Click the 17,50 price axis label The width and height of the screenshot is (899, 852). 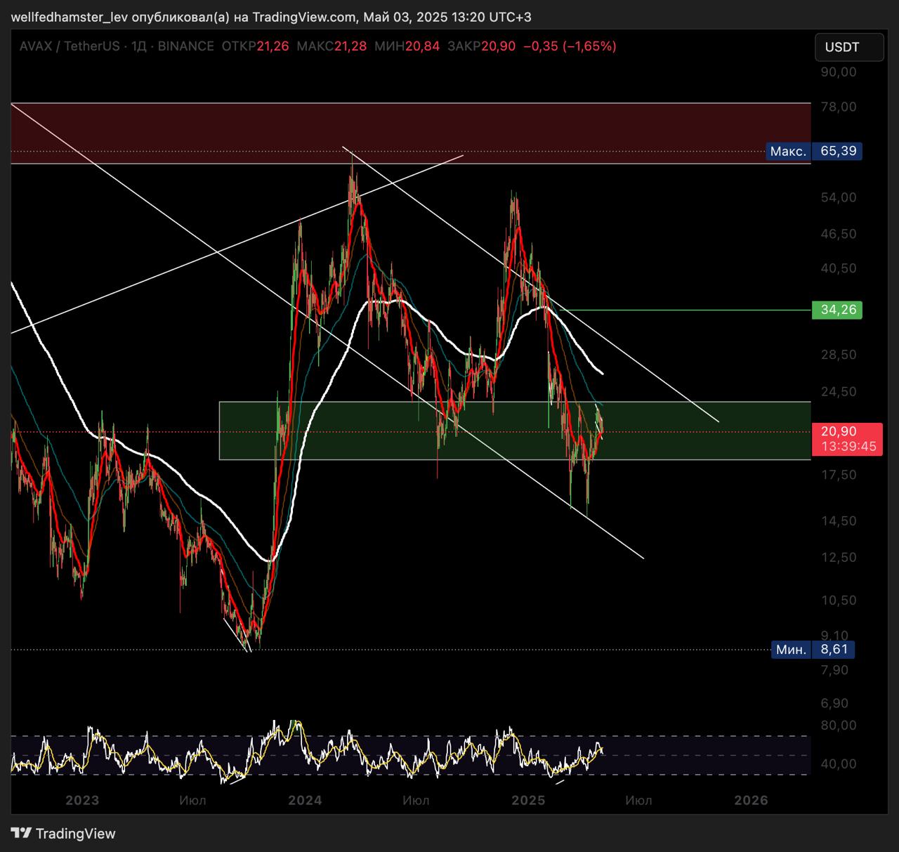[x=839, y=475]
